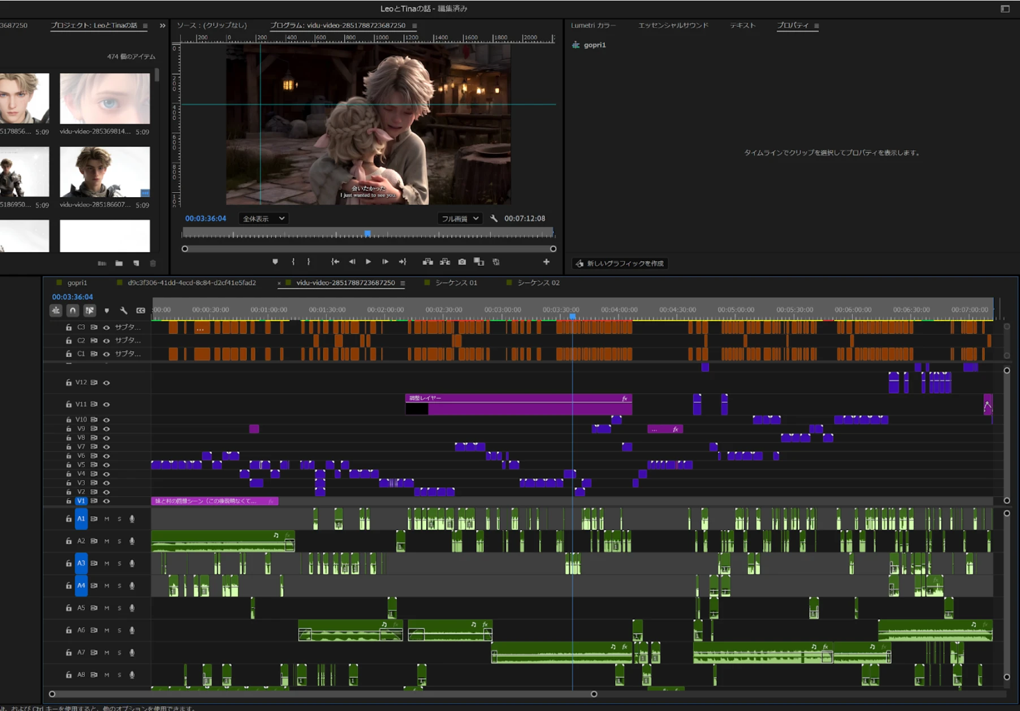Open the zoom level dropdown 全体表示
The image size is (1020, 711).
[x=263, y=218]
